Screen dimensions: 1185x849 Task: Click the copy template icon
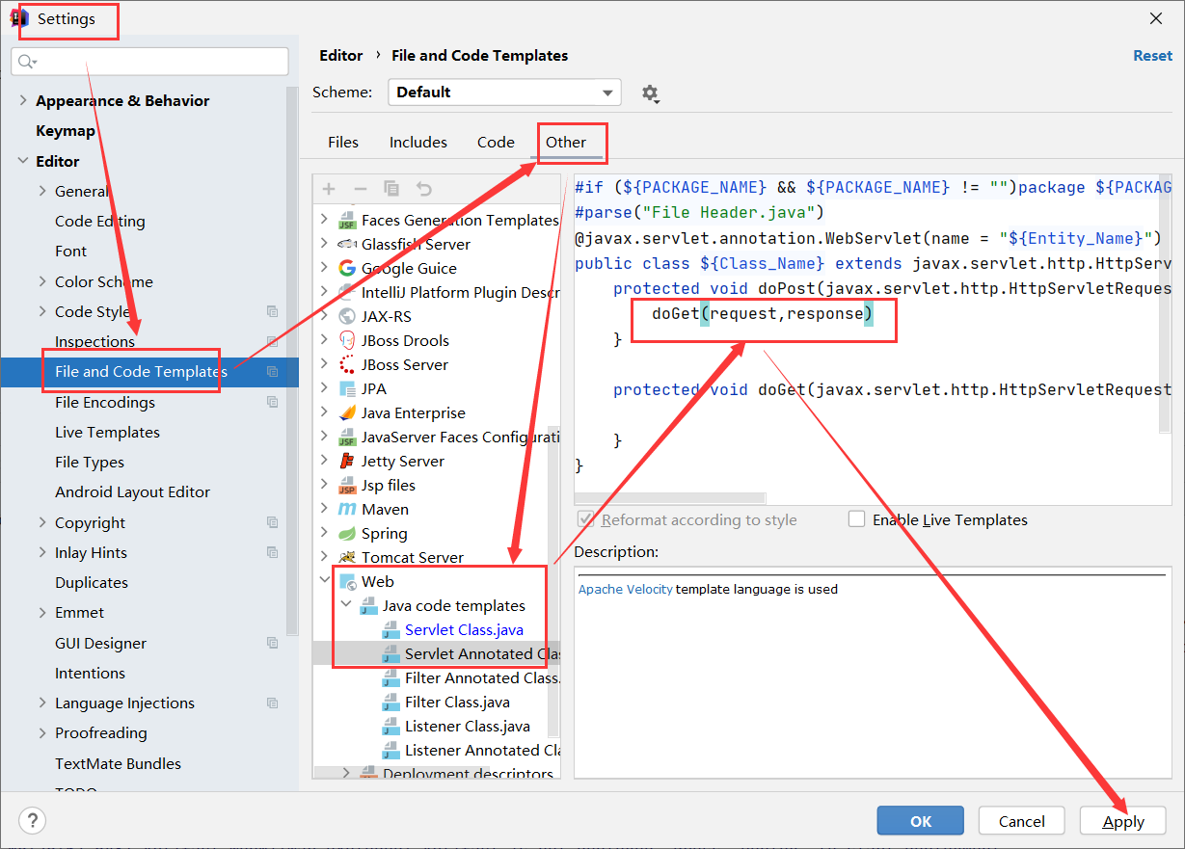click(x=391, y=189)
